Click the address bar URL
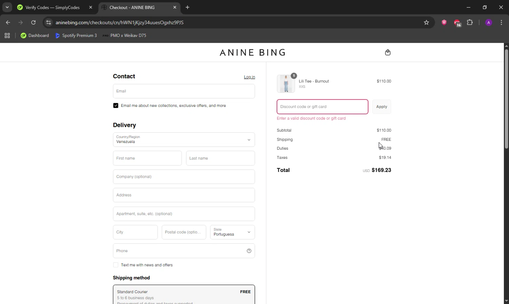This screenshot has width=509, height=304. pos(119,22)
